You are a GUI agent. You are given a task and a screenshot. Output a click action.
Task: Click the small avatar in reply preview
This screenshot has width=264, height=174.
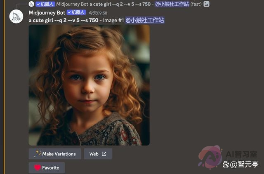(31, 4)
